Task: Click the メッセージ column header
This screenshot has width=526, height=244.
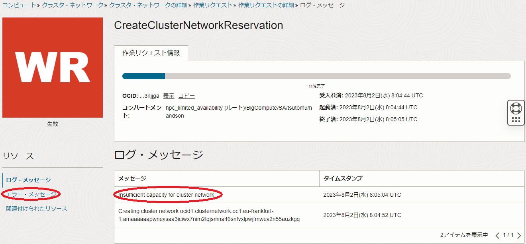Action: pyautogui.click(x=132, y=178)
